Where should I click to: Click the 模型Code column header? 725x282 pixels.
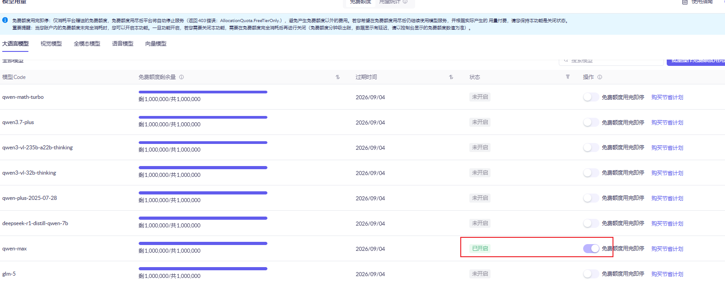(14, 77)
